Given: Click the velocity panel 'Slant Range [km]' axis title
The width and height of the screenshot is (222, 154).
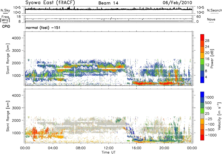Looking at the screenshot, I should 8,116.
